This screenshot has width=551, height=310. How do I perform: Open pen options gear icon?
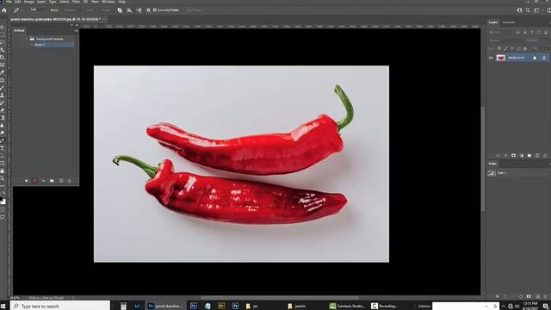[x=148, y=10]
